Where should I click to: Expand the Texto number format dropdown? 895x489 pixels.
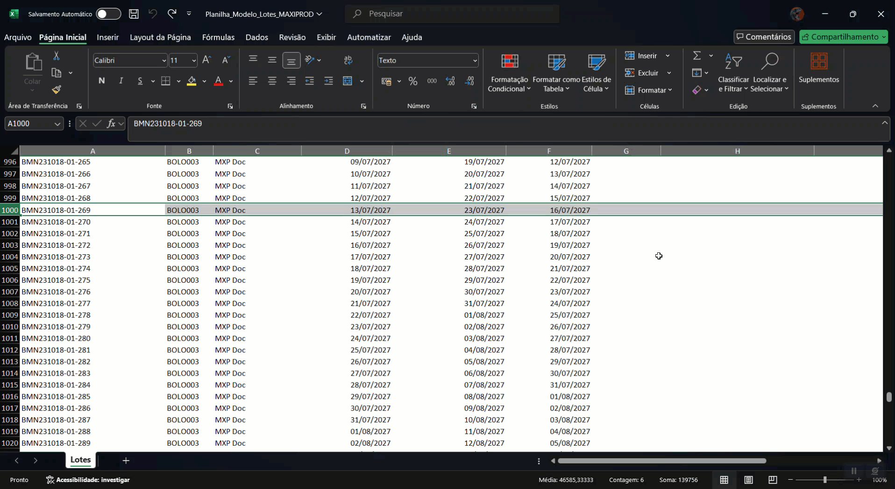pos(475,61)
